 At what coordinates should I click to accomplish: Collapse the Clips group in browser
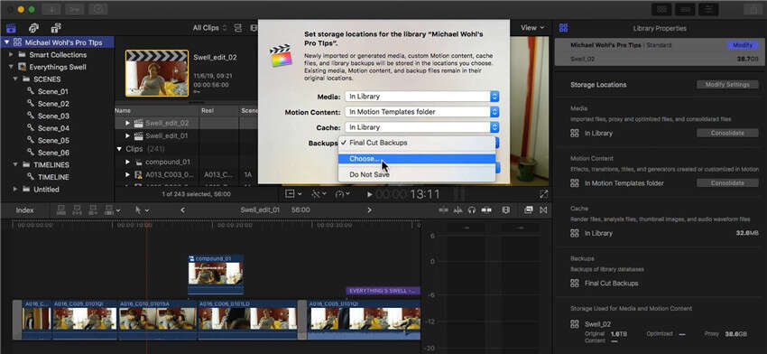[119, 149]
